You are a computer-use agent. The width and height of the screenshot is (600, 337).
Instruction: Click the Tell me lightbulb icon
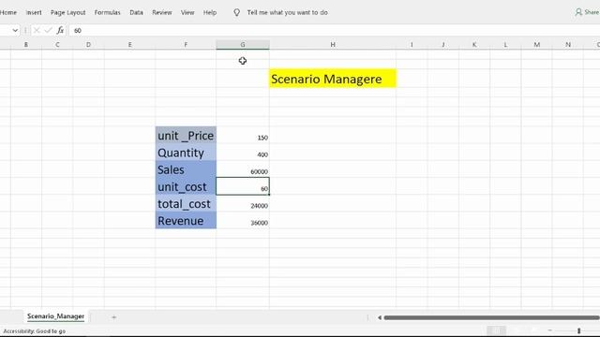(237, 12)
